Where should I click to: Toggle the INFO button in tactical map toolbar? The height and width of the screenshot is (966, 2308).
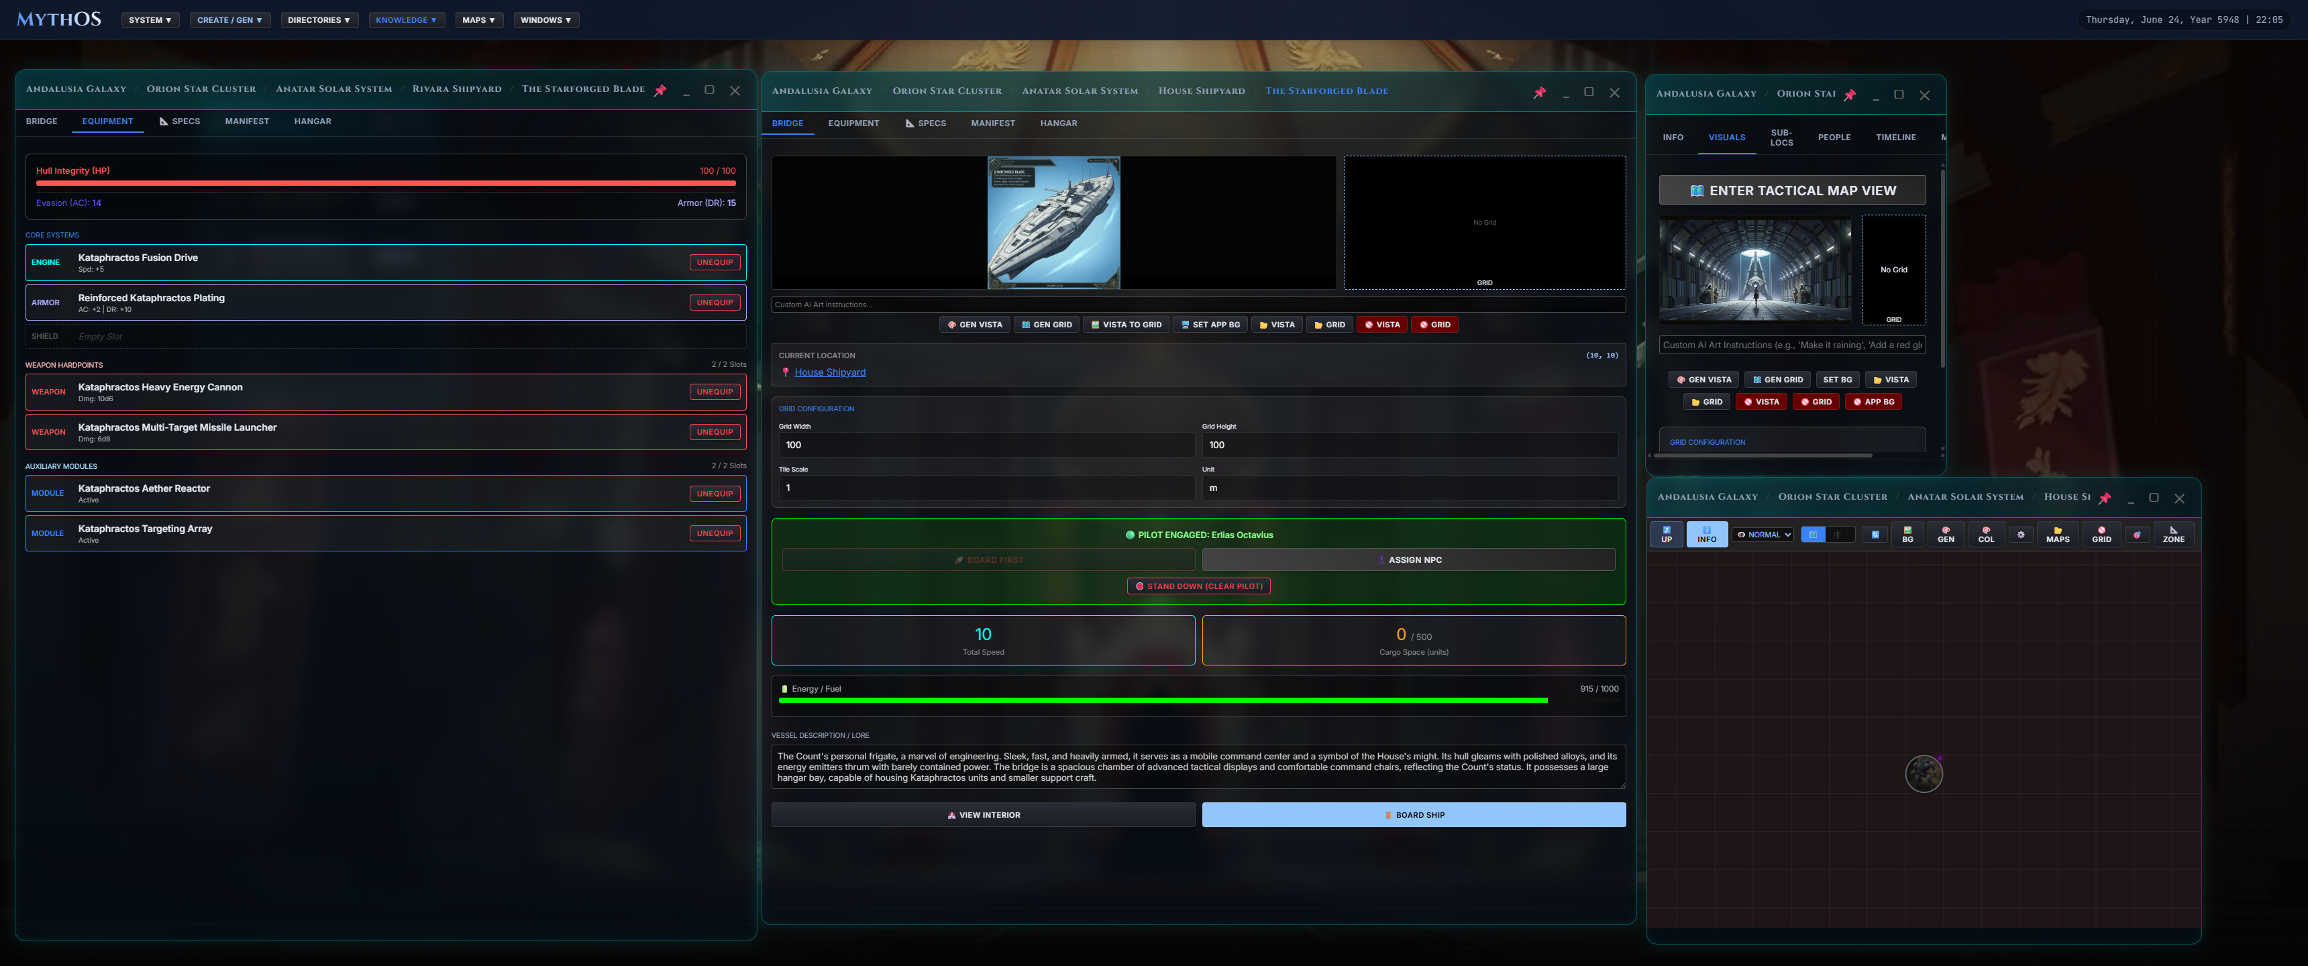click(1707, 534)
